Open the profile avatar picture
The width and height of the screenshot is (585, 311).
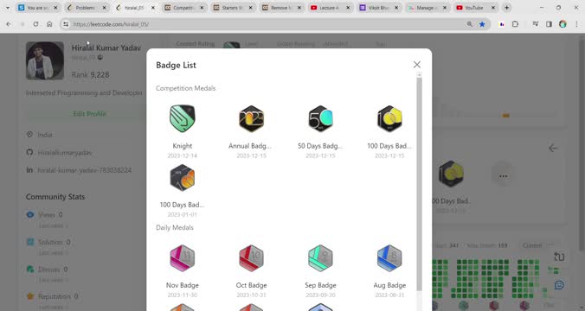pos(45,60)
